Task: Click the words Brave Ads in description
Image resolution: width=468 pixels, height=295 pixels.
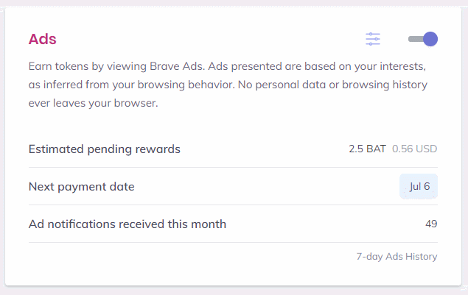Action: coord(178,66)
